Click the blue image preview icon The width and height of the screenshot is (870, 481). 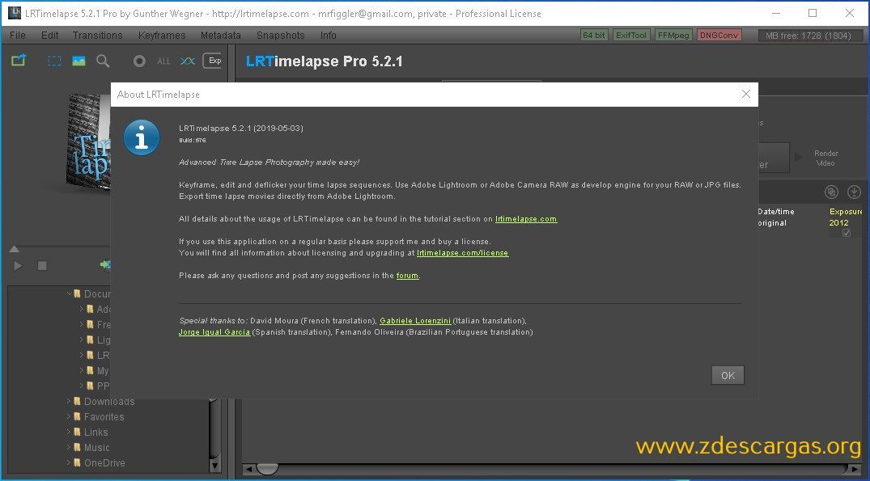(x=79, y=61)
